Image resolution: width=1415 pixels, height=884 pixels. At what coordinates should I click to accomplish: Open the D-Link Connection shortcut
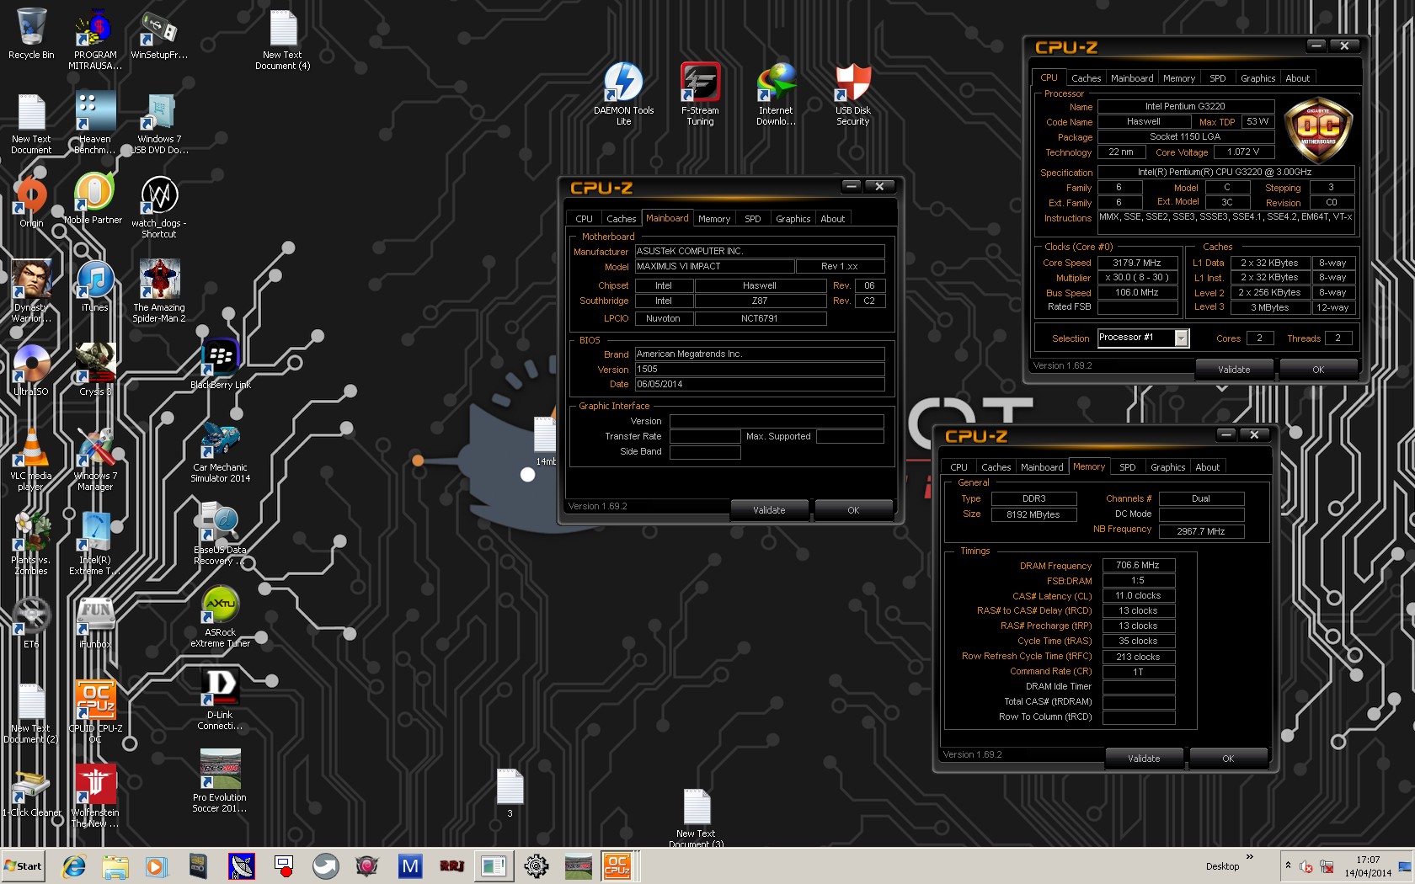click(x=221, y=699)
